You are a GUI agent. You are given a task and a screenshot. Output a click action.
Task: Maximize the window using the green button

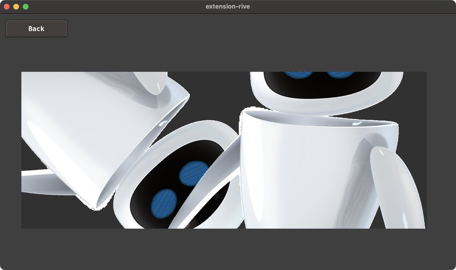(x=25, y=6)
